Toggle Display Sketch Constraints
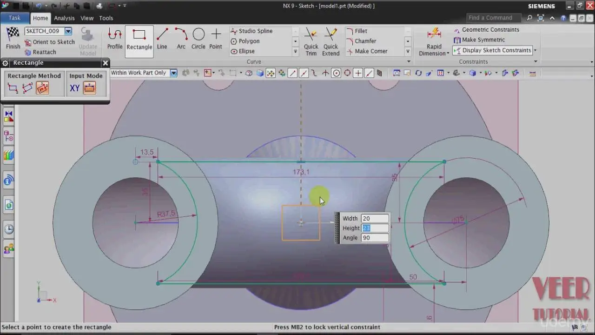The height and width of the screenshot is (335, 595). click(x=492, y=50)
